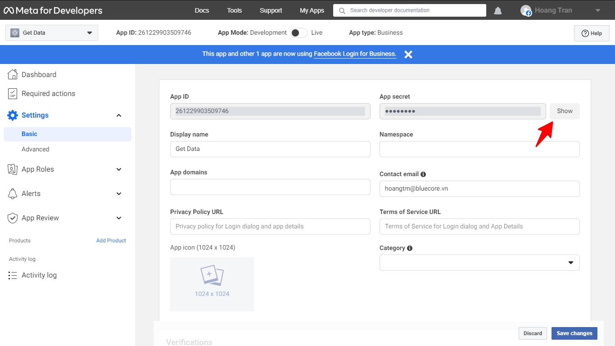
Task: Expand the Alerts section chevron
Action: [x=119, y=194]
